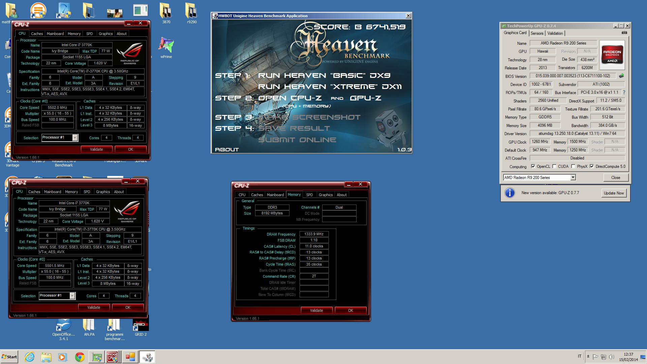Open Windows Explorer from the taskbar

click(46, 357)
